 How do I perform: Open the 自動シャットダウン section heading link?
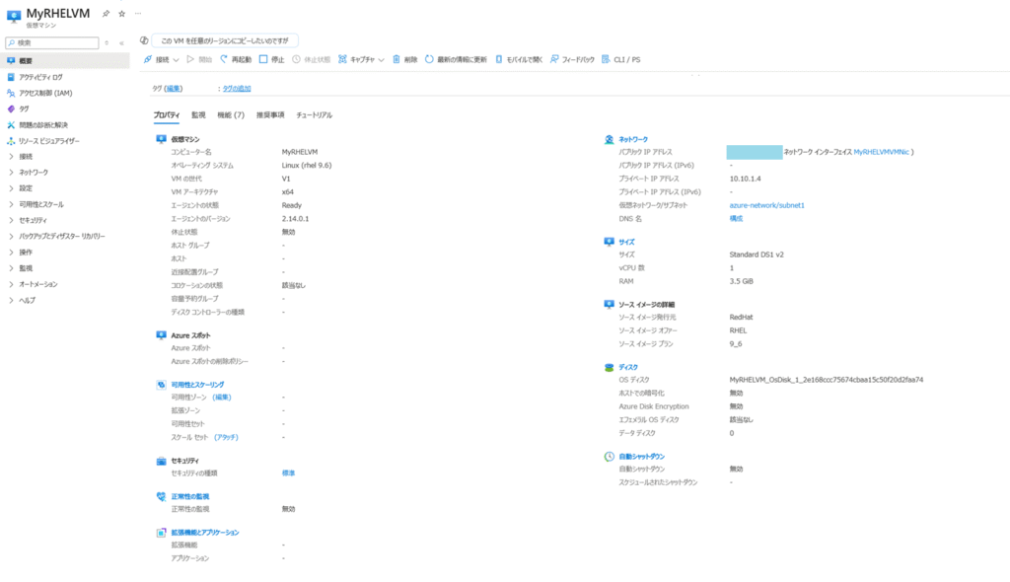click(x=641, y=457)
